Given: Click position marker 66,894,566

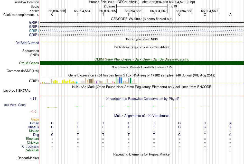Looking at the screenshot, I should point(133,11).
